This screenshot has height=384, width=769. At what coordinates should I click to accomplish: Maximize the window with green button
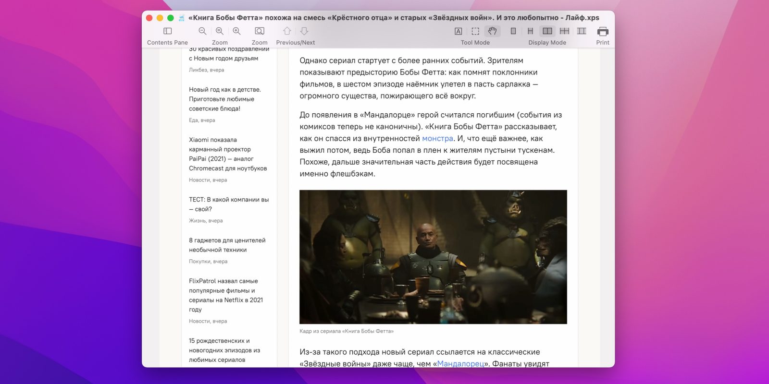coord(171,18)
